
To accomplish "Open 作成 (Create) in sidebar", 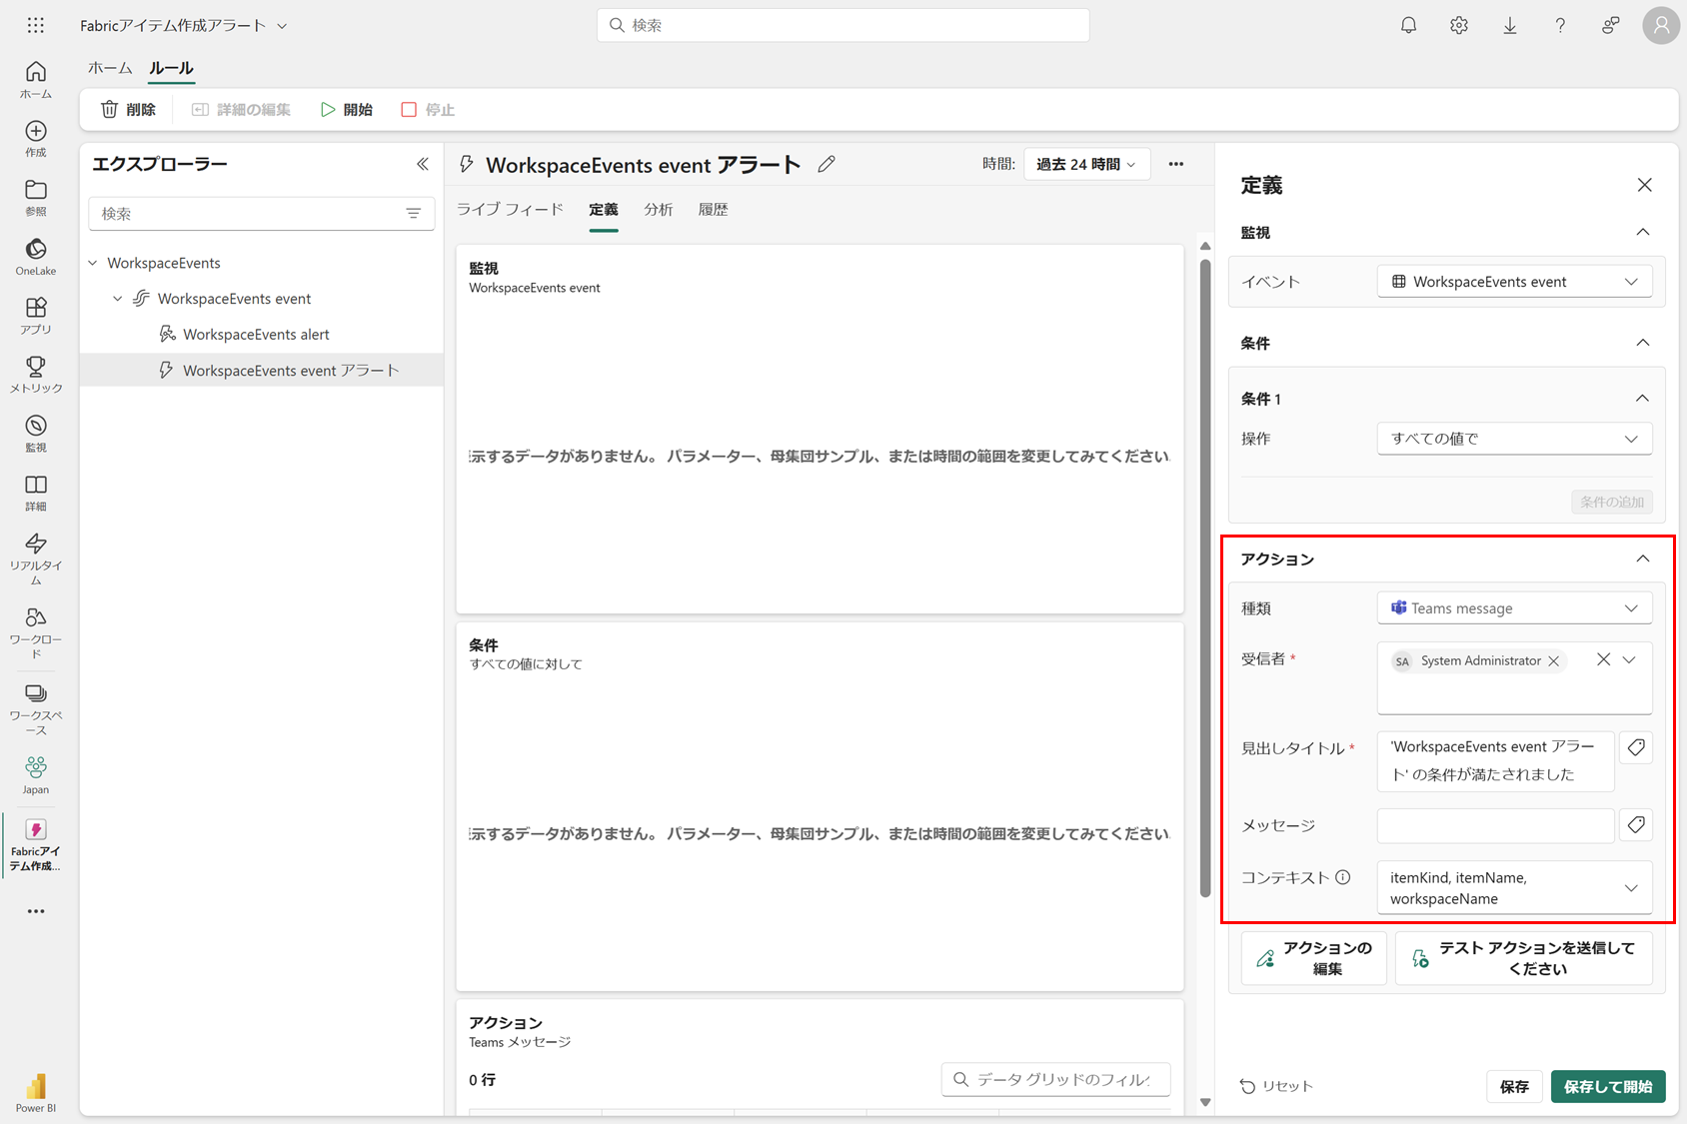I will 36,139.
